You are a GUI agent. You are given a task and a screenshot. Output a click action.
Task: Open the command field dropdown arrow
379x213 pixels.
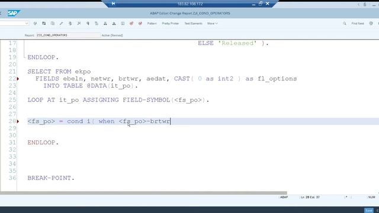tap(27, 24)
